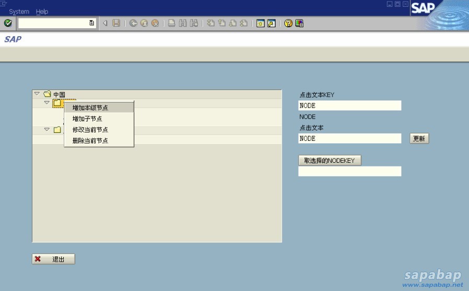Open the Help menu

tap(42, 12)
